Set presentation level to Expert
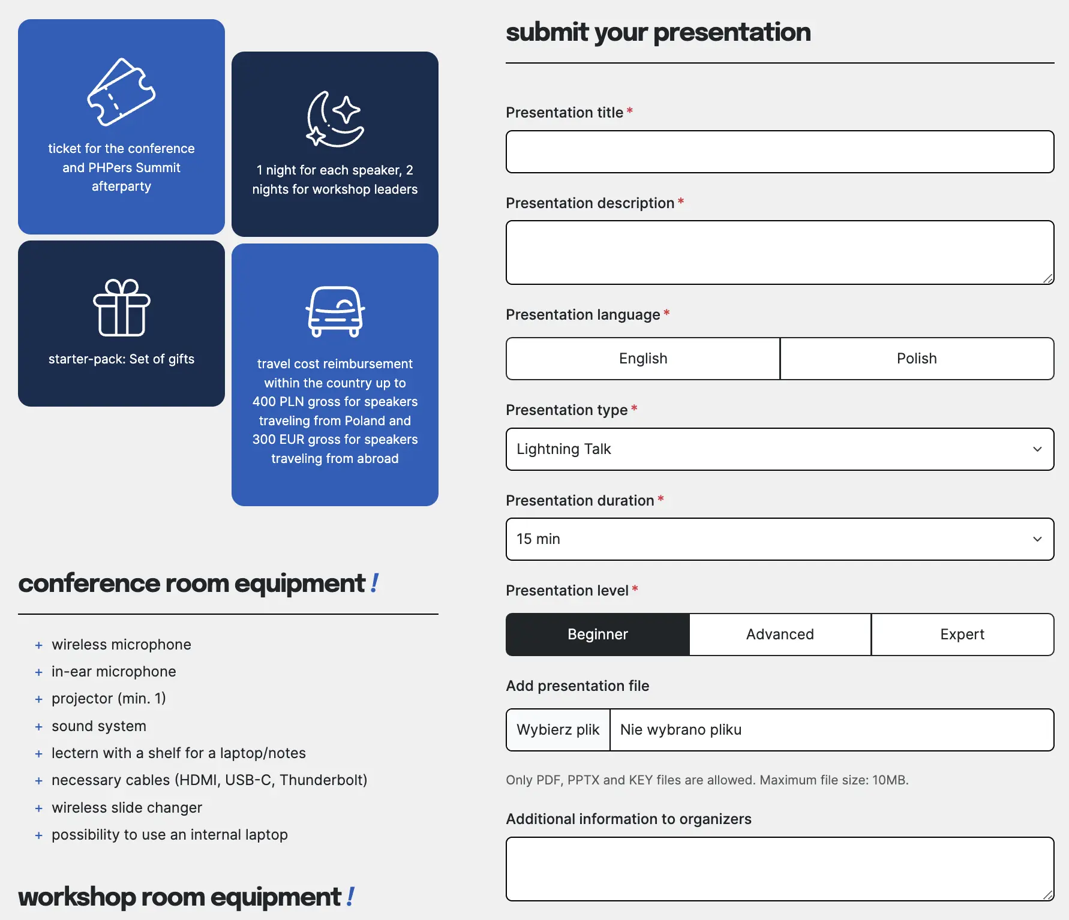1069x920 pixels. 962,635
